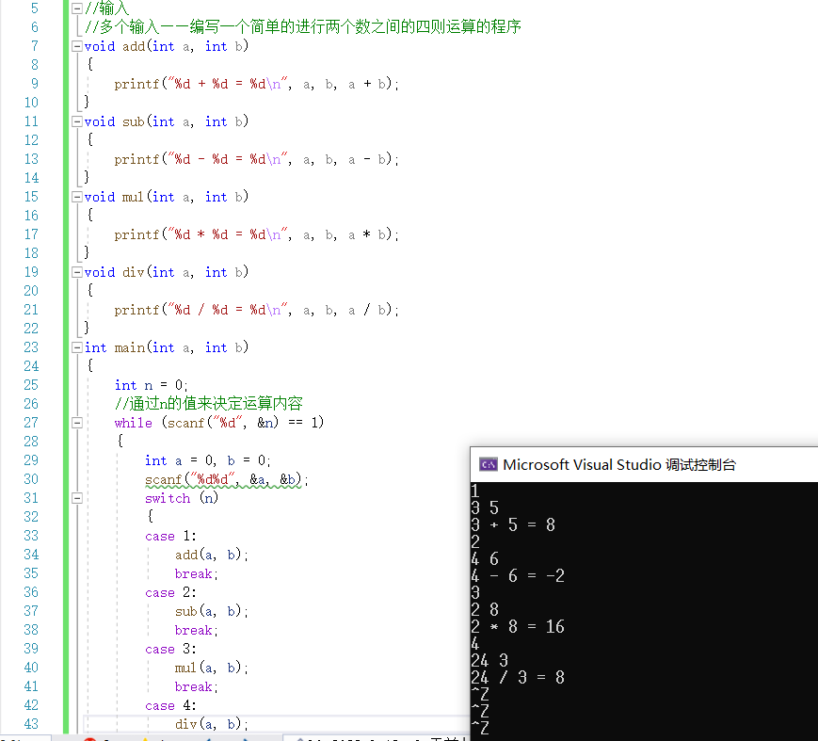Click the add(a, b); call
Screen dimensions: 818x741
211,555
